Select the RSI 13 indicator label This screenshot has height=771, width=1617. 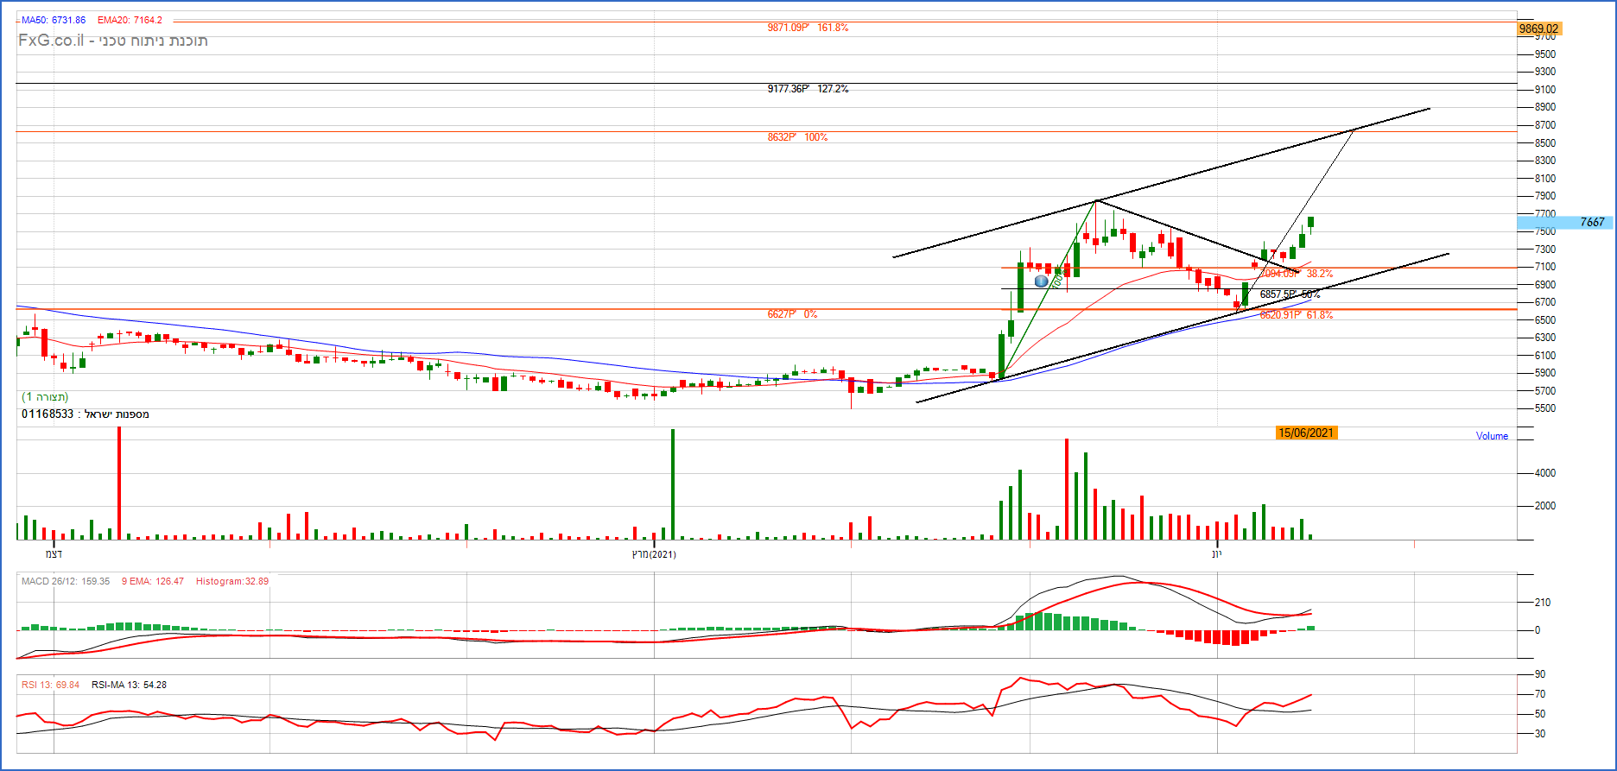(50, 685)
